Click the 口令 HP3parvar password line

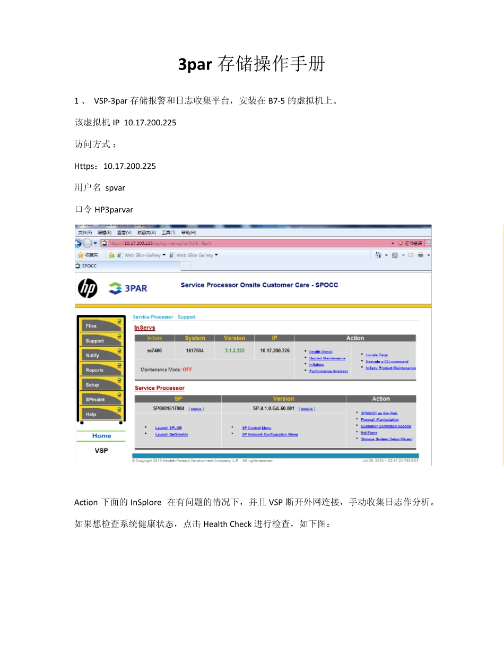coord(104,209)
